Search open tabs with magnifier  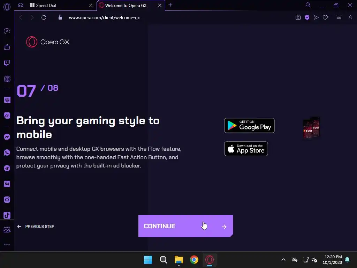[308, 5]
